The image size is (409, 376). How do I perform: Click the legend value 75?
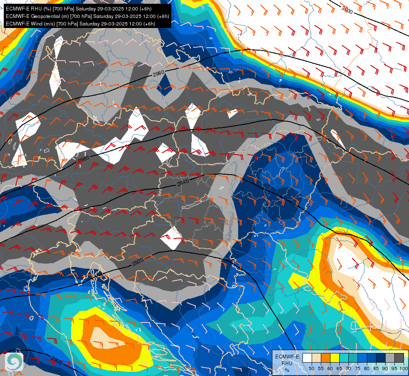[x=358, y=368]
